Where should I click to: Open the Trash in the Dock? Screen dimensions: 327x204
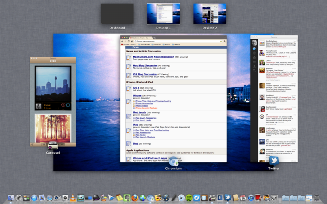316,198
